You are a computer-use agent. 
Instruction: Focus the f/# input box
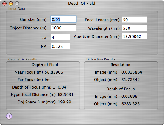[x=60, y=37]
